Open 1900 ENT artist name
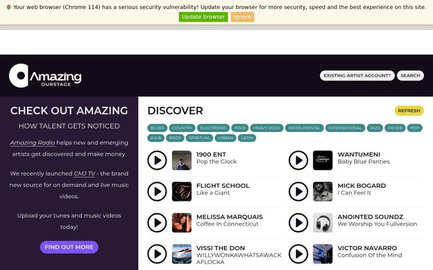Viewport: 433px width, 270px height. coord(211,155)
